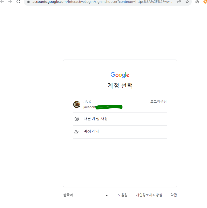Open the 개인정보처리방침 privacy link

tap(149, 195)
